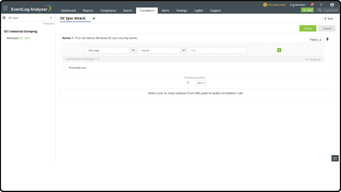Open the help question mark menu
341x192 pixels.
(x=321, y=5)
